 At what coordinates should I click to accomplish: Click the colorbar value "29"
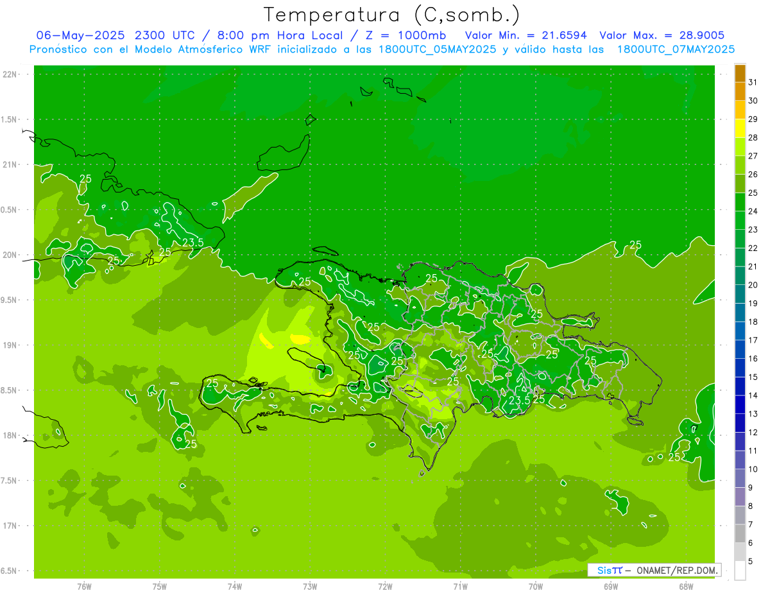(x=753, y=119)
